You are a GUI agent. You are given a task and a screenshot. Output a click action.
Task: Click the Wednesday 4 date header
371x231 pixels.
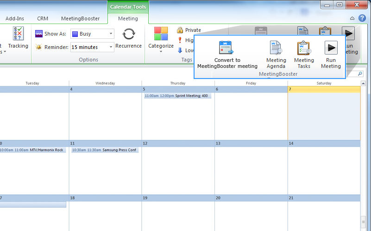pyautogui.click(x=105, y=89)
